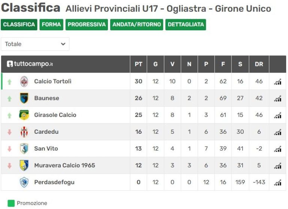Select the ANDATA/RITORNO tab
This screenshot has height=209, width=288.
136,24
